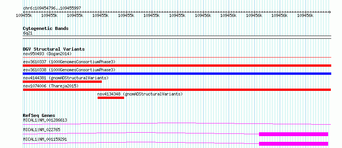The height and width of the screenshot is (148, 342).
Task: Click the chr6:109454796..109455997 region label
Action: tap(52, 8)
